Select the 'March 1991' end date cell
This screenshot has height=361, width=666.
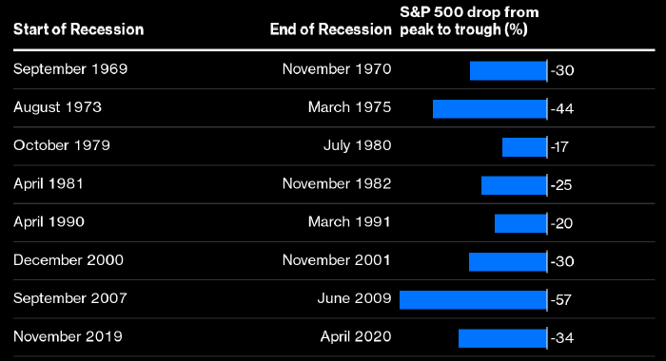click(349, 222)
